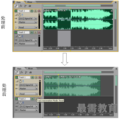Click Track 1 output arrow icon in 处理前 panel
The height and width of the screenshot is (119, 119).
(16, 22)
